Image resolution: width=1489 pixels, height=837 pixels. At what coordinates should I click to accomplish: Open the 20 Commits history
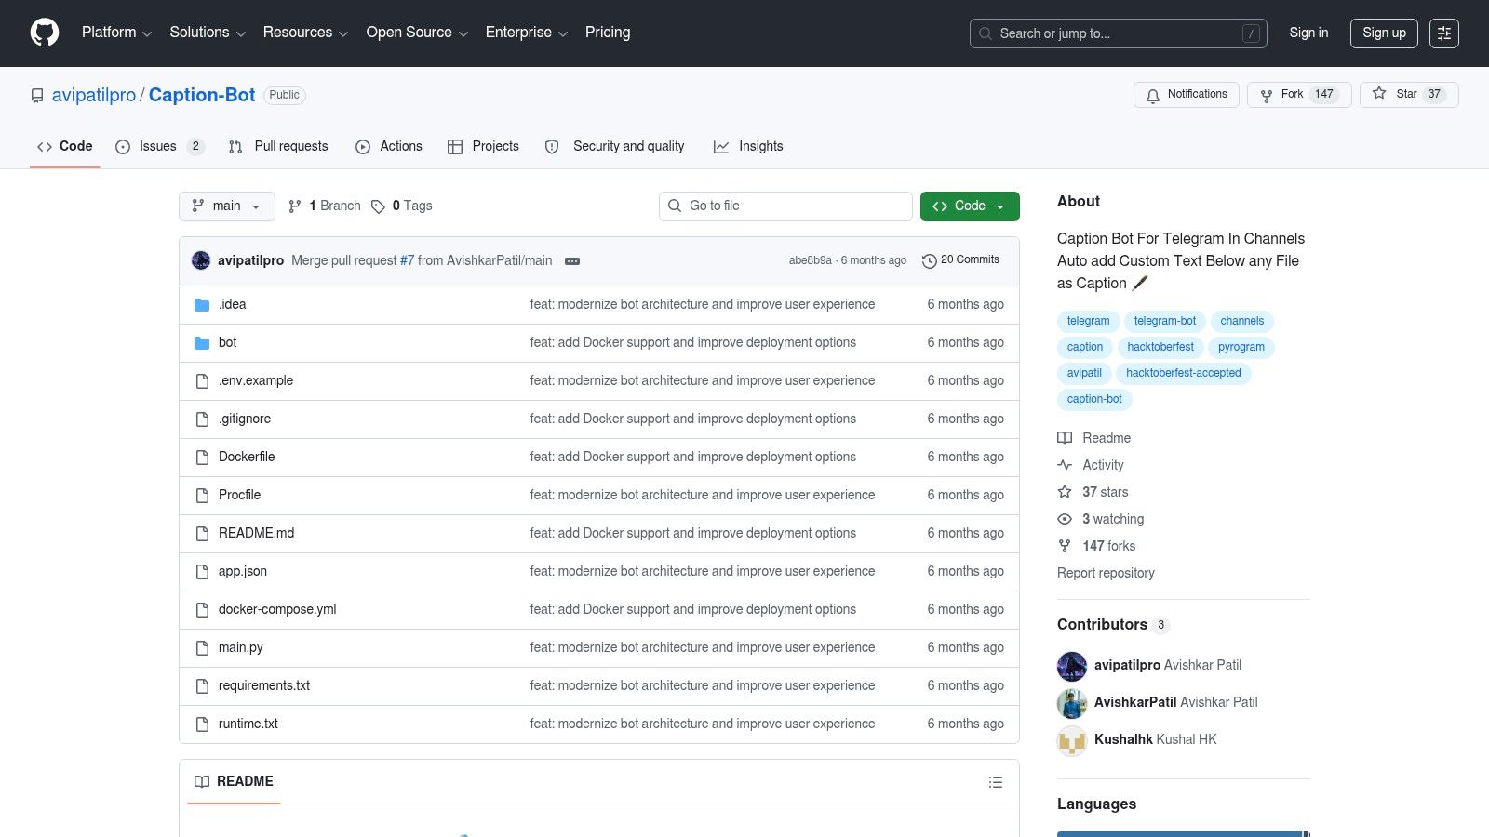[x=960, y=260]
